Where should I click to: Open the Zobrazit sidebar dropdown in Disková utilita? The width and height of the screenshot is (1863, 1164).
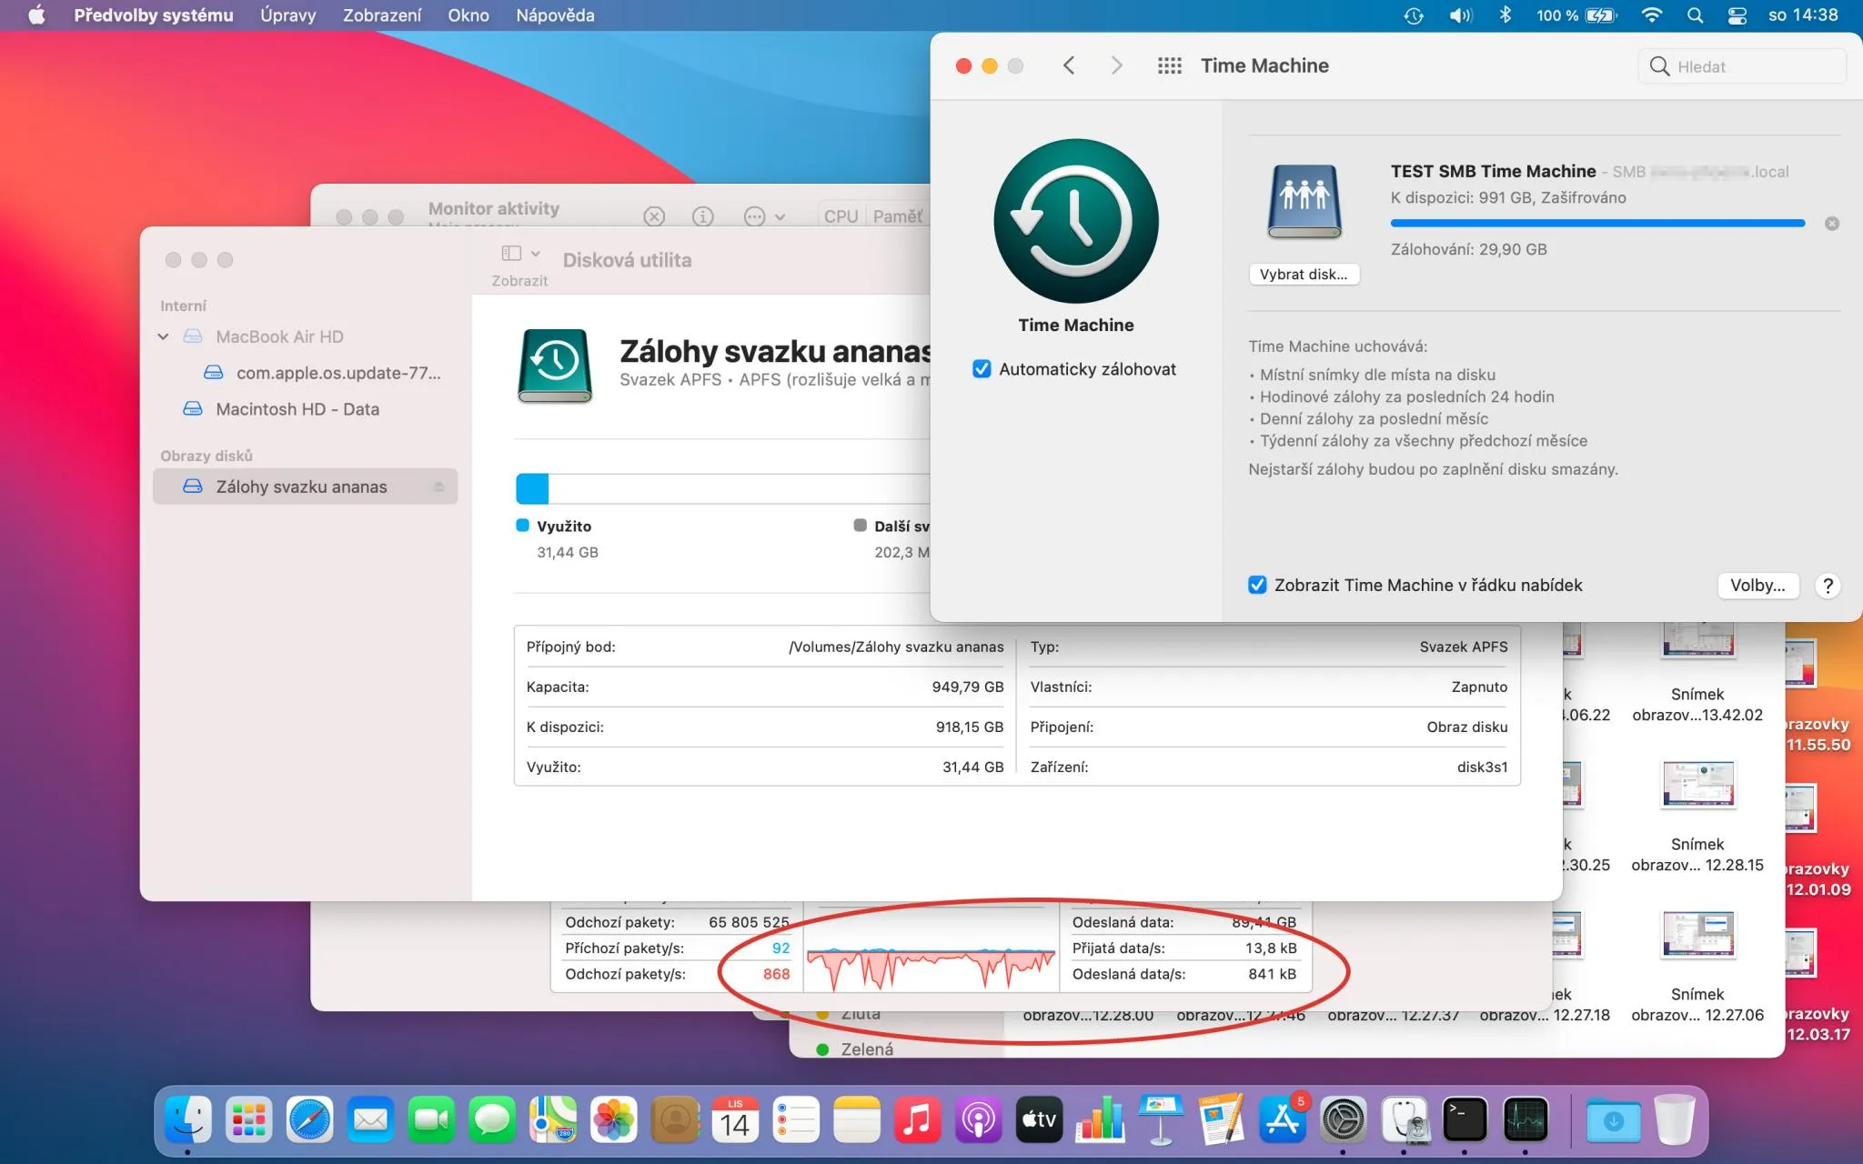tap(521, 254)
